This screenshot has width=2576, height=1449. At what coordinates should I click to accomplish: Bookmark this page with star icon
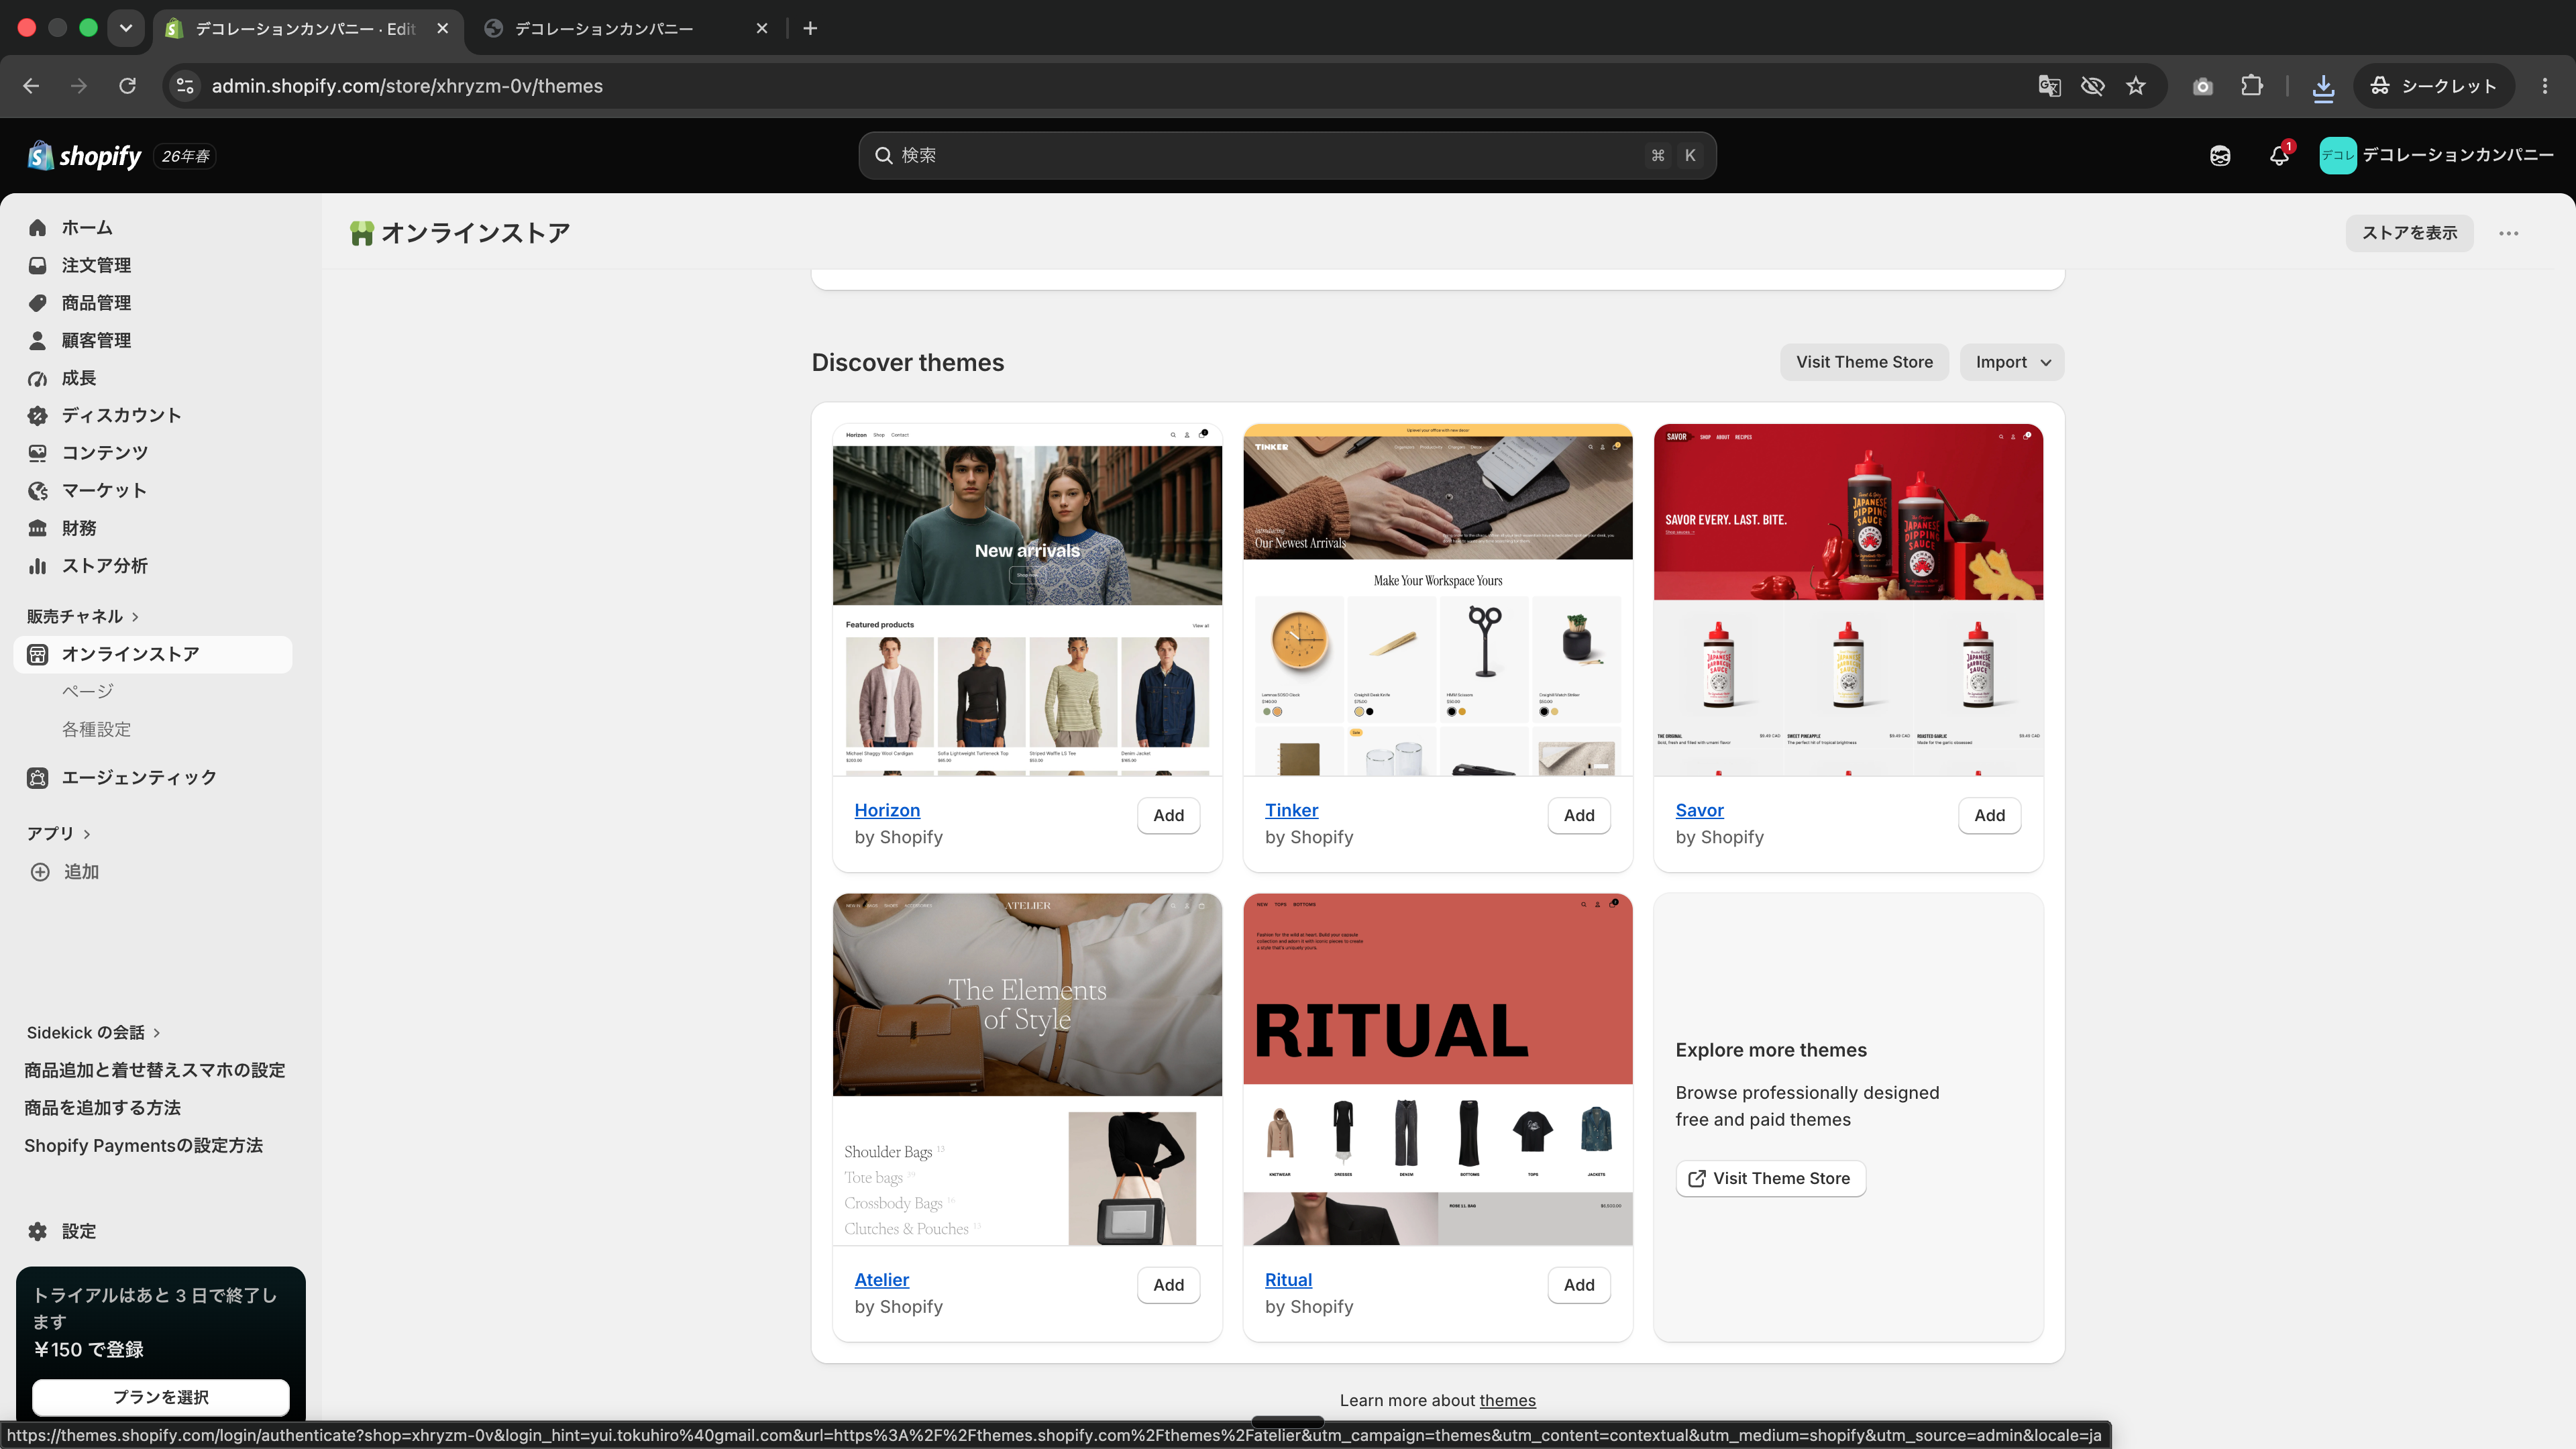pos(2136,86)
